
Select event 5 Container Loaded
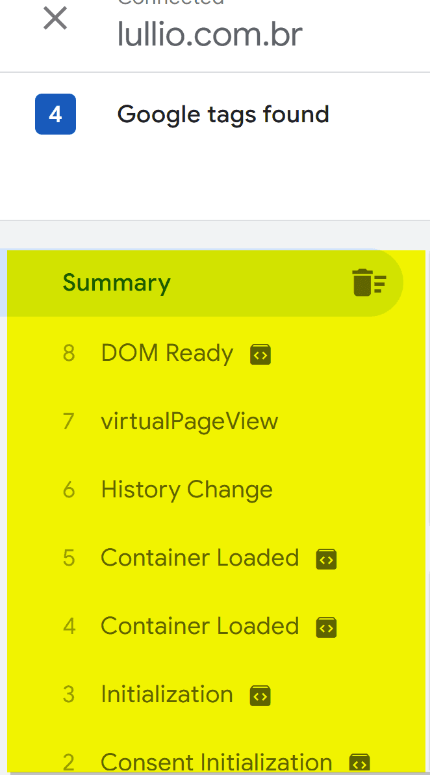pos(199,558)
